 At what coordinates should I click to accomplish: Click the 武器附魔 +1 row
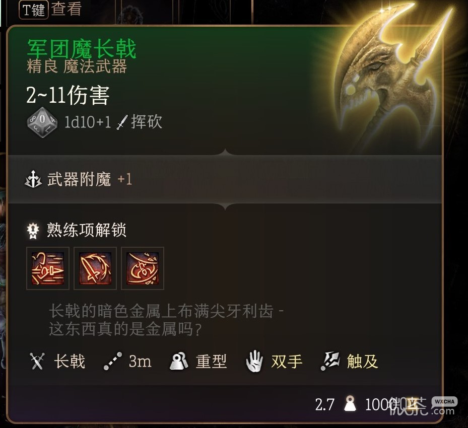(x=225, y=179)
